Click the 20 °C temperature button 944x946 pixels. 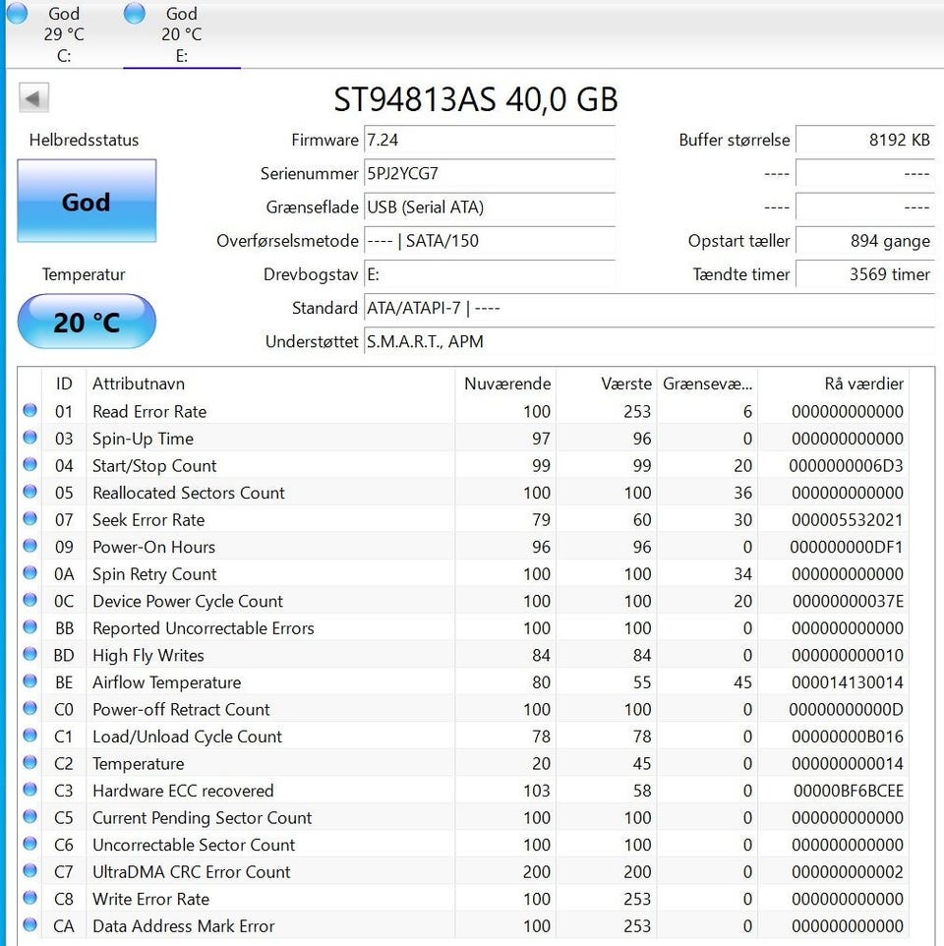tap(87, 322)
